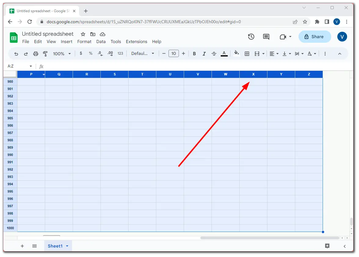Apply currency format with dollar sign icon
The image size is (359, 257).
pos(81,53)
